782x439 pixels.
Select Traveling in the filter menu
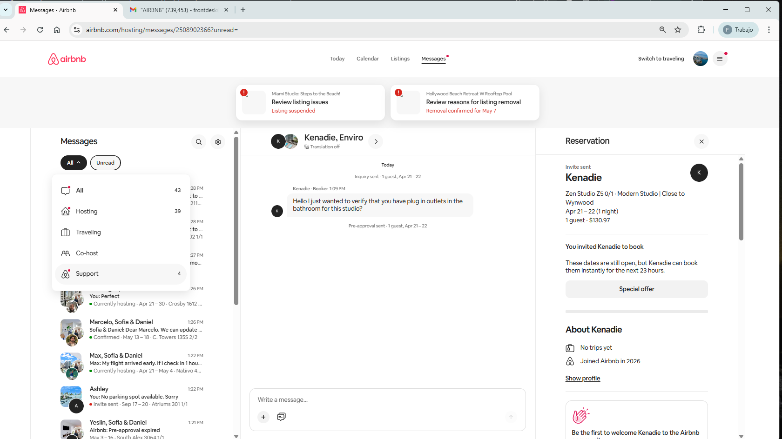click(x=121, y=232)
